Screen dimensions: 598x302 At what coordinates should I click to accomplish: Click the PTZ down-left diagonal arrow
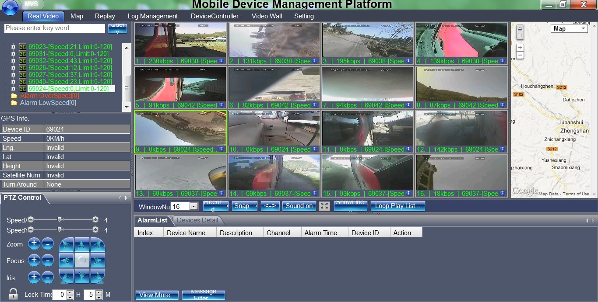(x=67, y=276)
